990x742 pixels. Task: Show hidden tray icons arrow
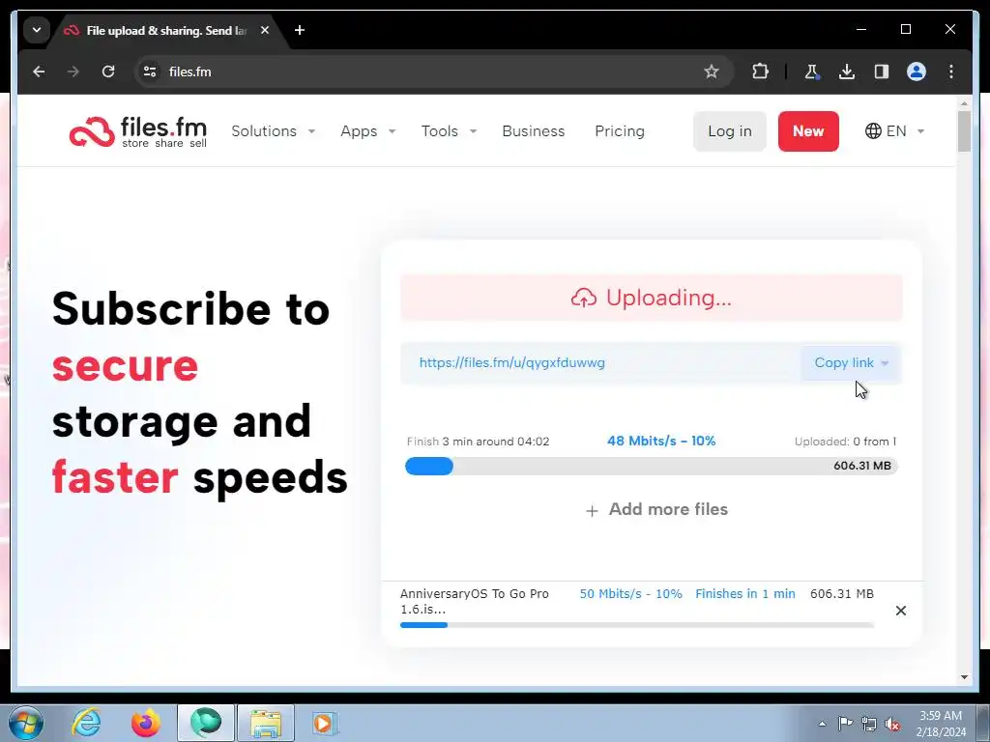point(822,724)
